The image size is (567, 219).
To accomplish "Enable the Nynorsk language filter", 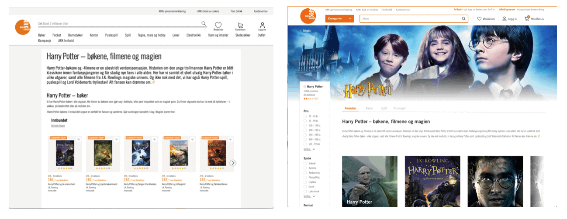I will click(x=305, y=168).
